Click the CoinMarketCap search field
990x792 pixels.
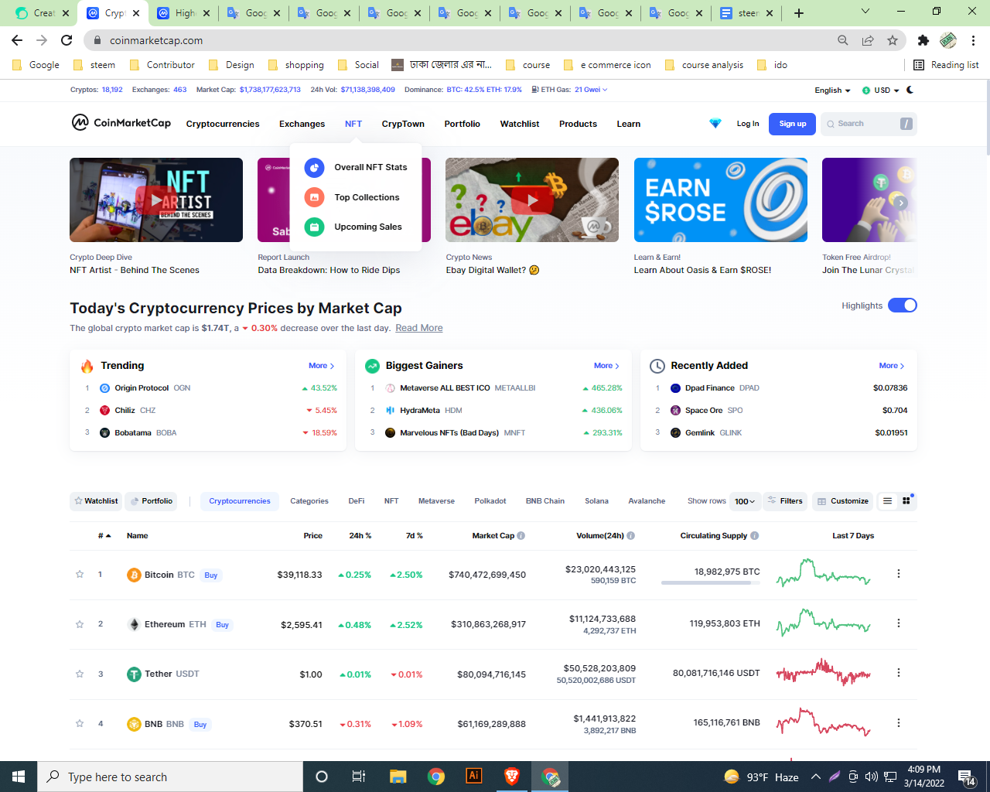[869, 124]
